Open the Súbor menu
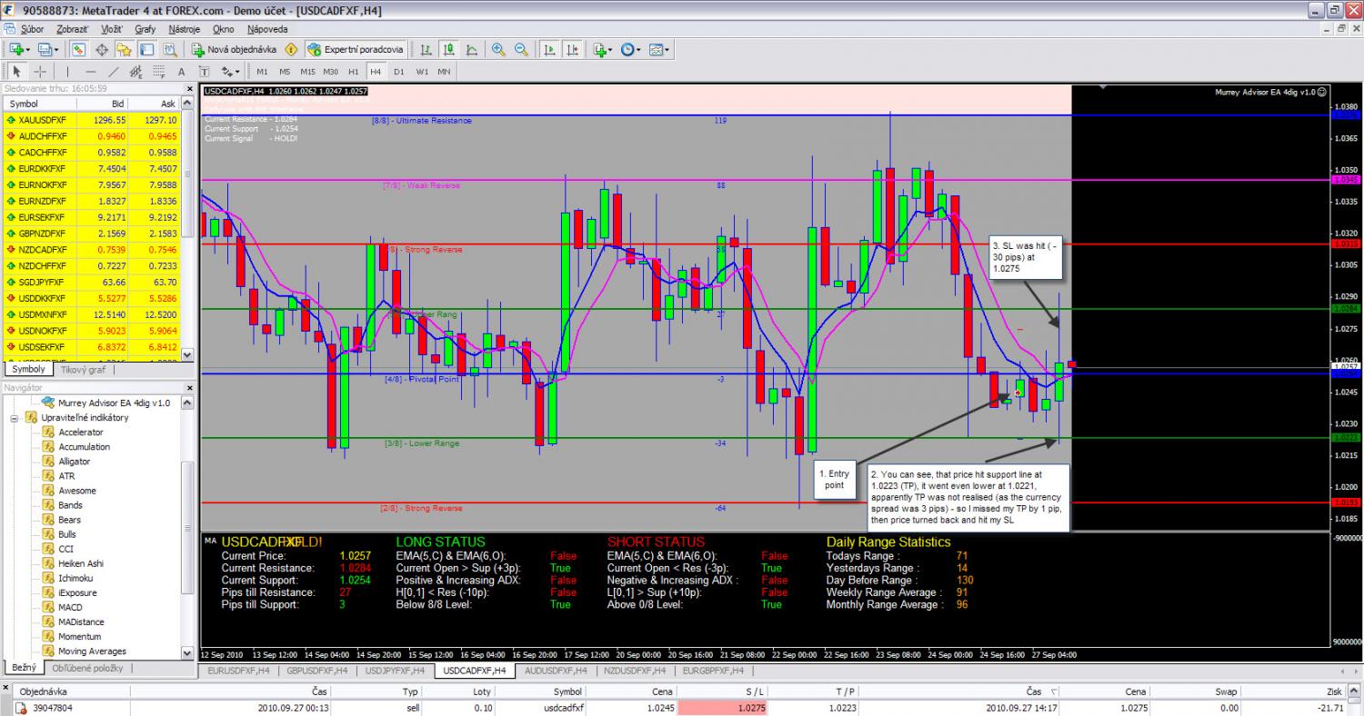 click(32, 29)
